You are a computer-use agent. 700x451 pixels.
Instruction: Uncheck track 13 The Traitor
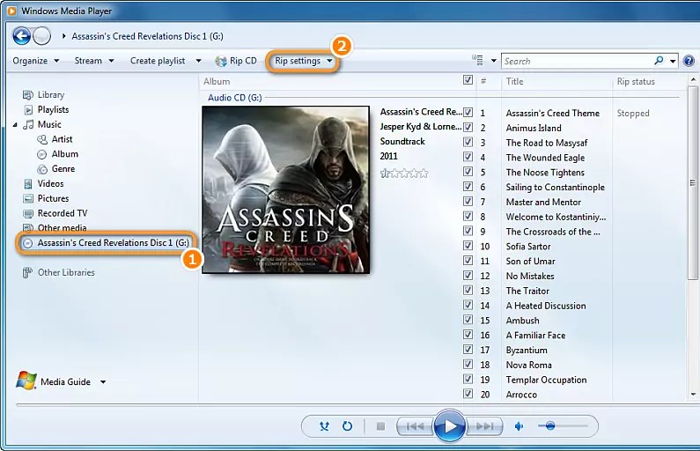pos(468,290)
